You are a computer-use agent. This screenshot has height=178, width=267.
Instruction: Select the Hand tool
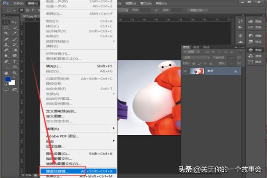[x=6, y=73]
